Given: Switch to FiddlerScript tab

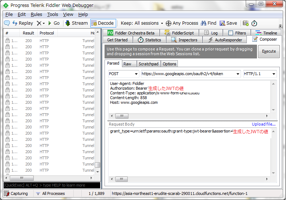Looking at the screenshot, I should [179, 33].
